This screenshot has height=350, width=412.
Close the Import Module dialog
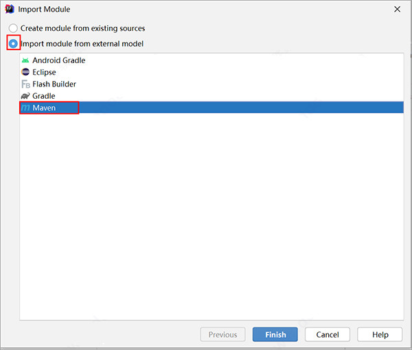pyautogui.click(x=397, y=10)
